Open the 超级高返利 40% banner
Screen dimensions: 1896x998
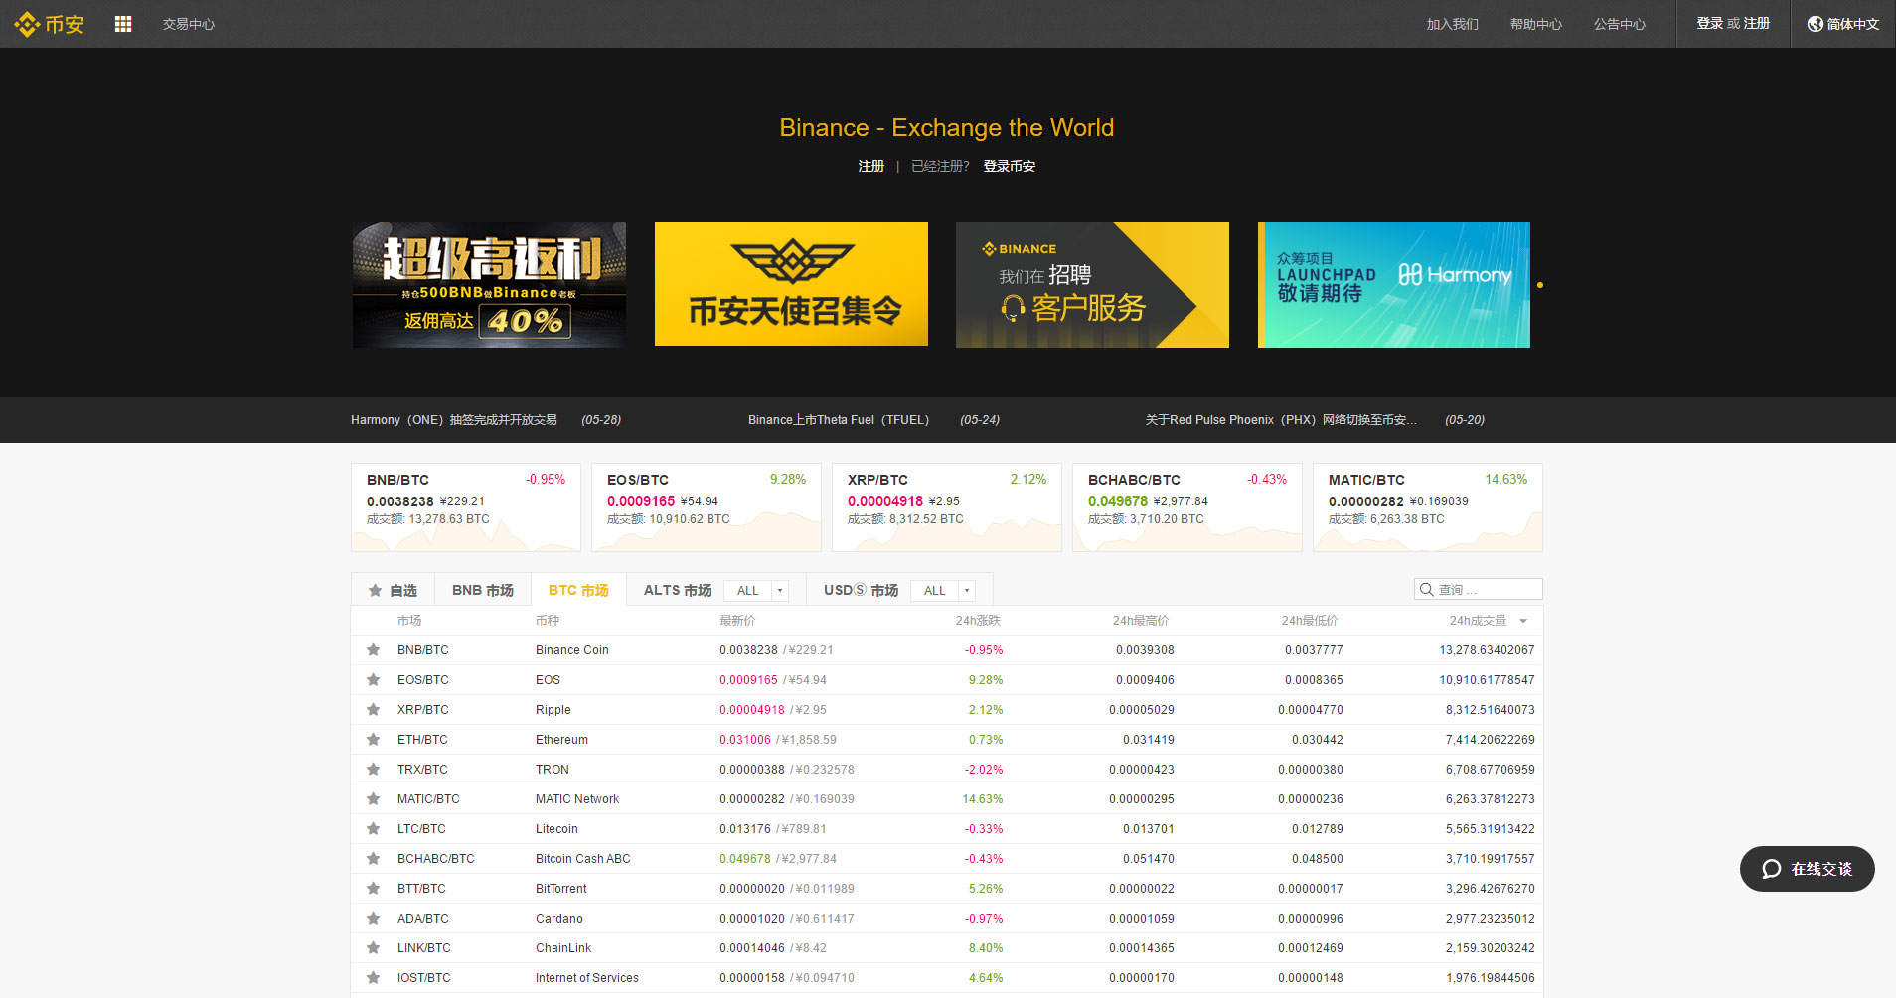(x=489, y=285)
